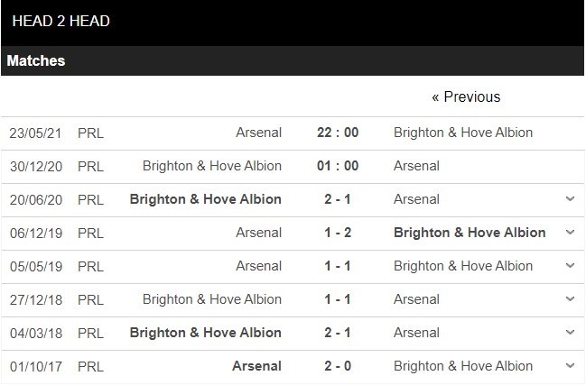Expand the 20/06/20 match details chevron

coord(570,199)
